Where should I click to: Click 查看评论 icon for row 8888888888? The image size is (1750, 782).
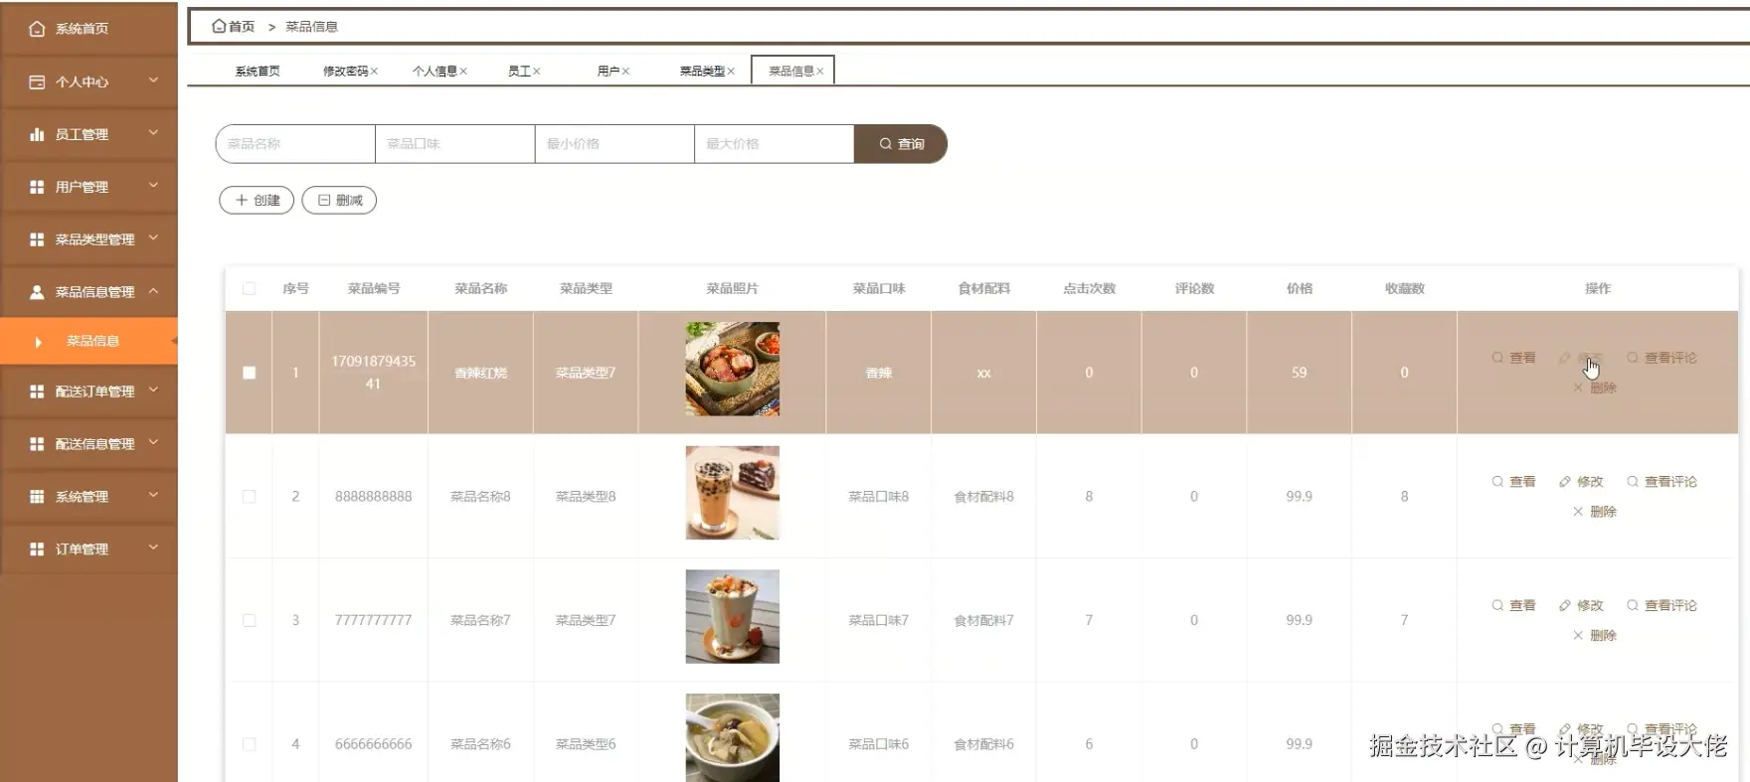pos(1633,482)
